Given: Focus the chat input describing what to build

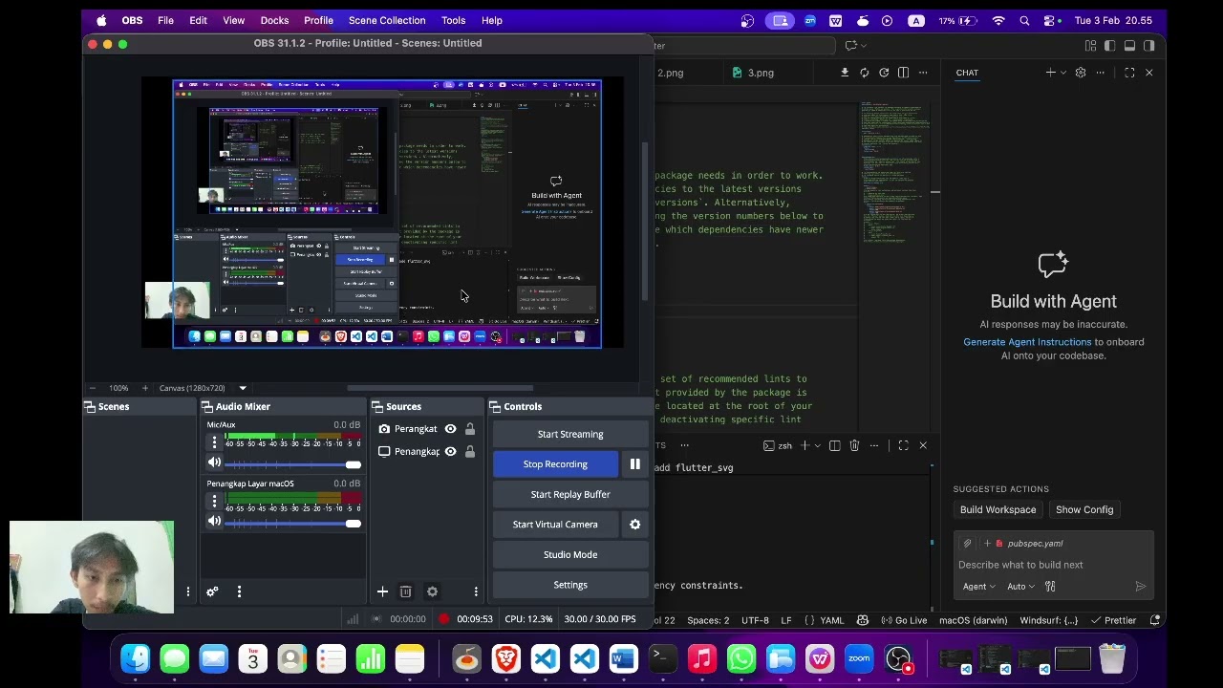Looking at the screenshot, I should coord(1053,565).
